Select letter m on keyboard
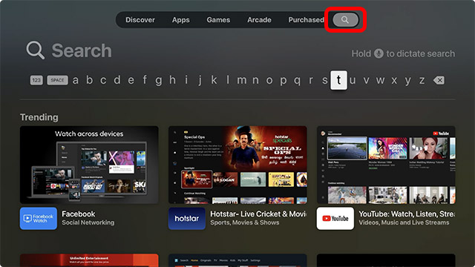 (242, 81)
